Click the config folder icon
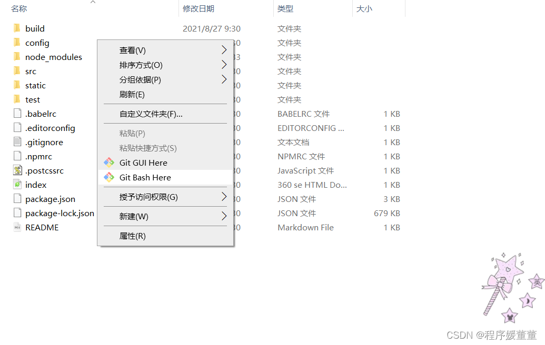Image resolution: width=545 pixels, height=345 pixels. [x=17, y=43]
